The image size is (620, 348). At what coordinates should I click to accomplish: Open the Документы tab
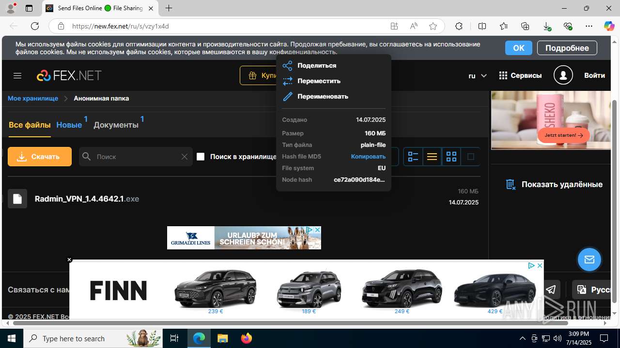point(116,125)
